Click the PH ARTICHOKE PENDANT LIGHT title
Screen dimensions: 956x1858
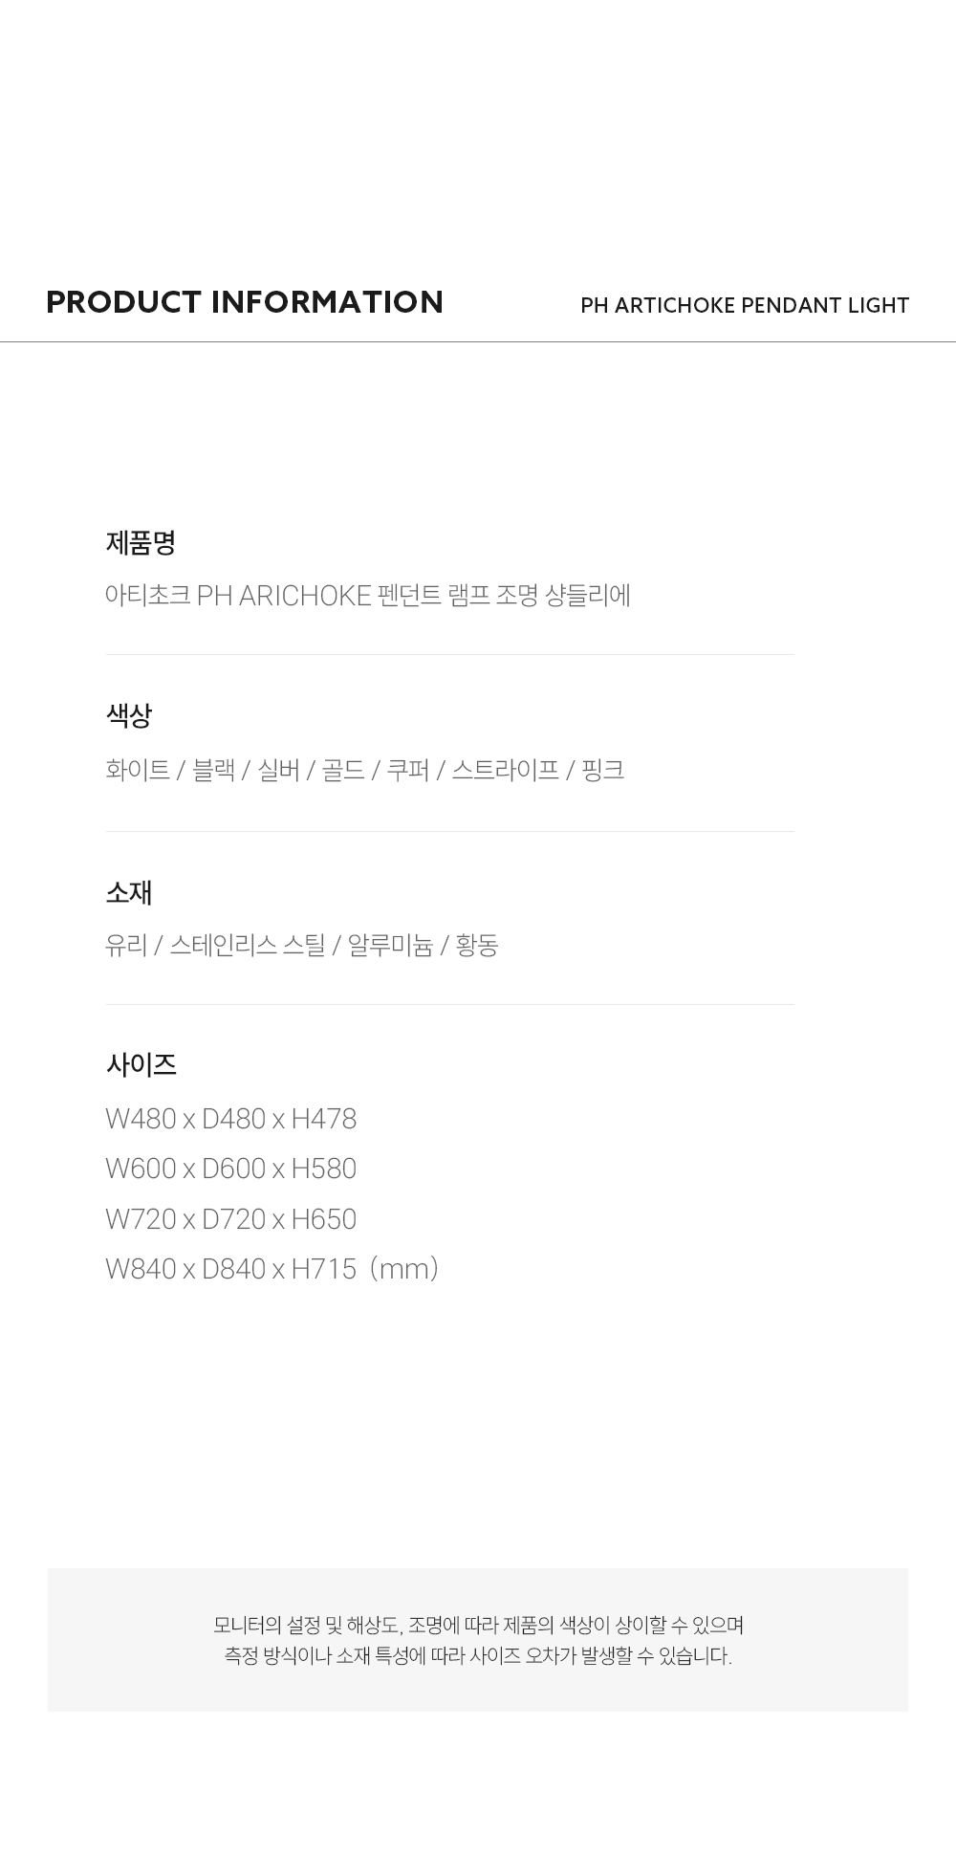[745, 306]
